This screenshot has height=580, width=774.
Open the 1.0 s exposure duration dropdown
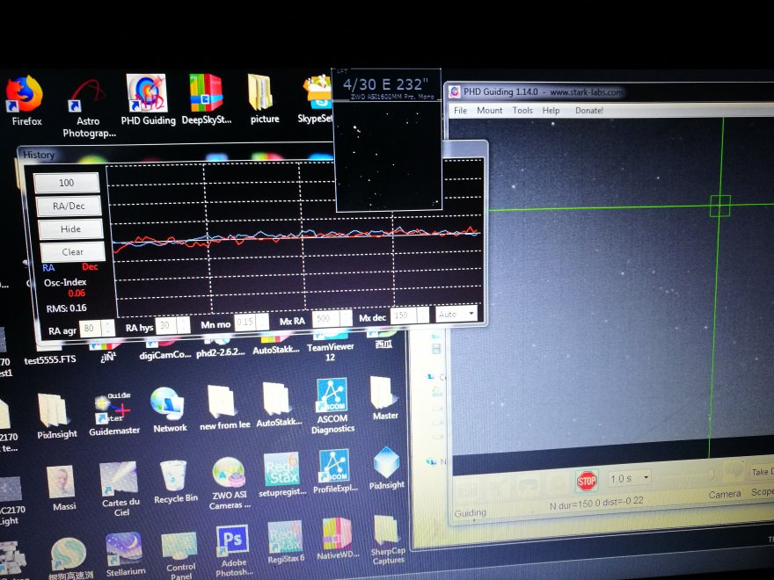point(628,478)
